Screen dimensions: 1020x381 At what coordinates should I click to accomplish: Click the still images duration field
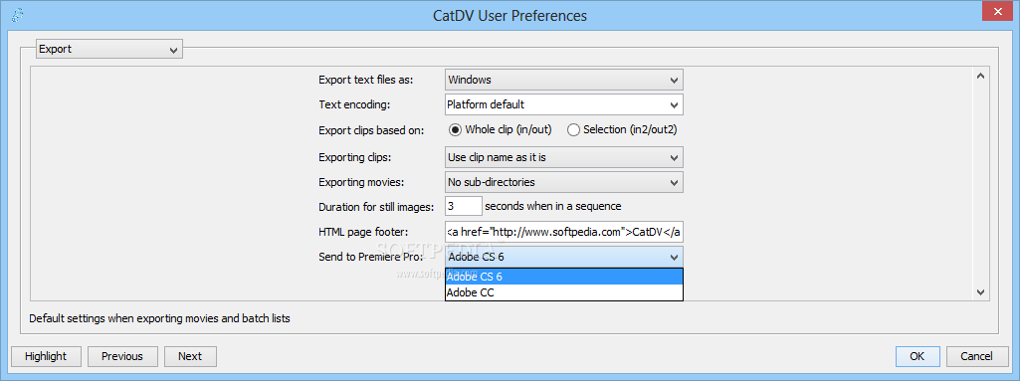coord(464,206)
